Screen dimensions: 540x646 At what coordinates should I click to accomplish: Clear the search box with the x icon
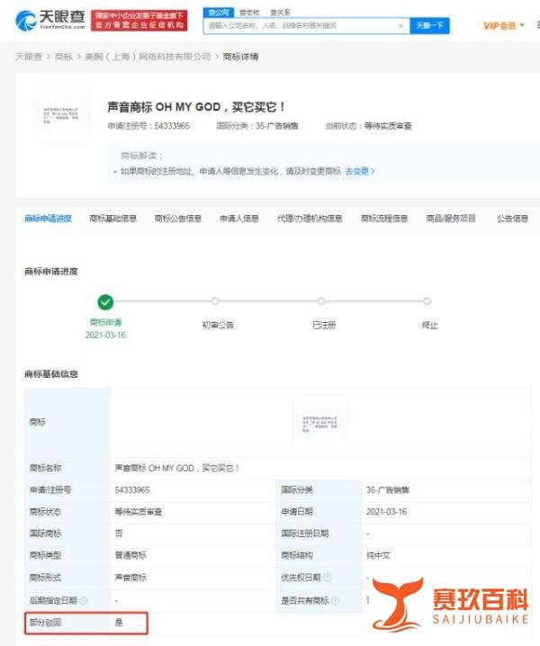tap(400, 25)
